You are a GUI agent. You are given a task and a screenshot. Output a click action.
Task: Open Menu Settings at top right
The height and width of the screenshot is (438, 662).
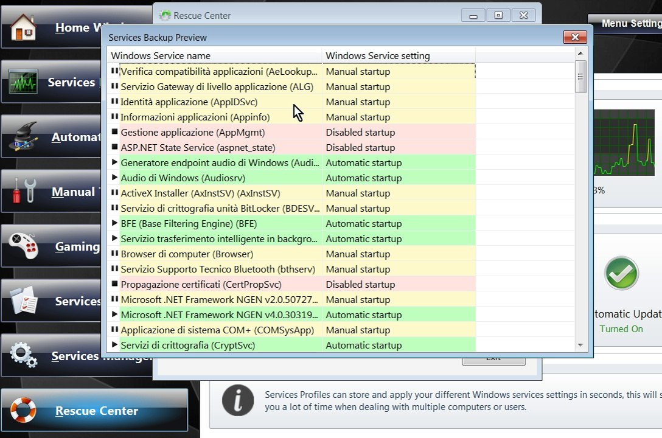[625, 24]
